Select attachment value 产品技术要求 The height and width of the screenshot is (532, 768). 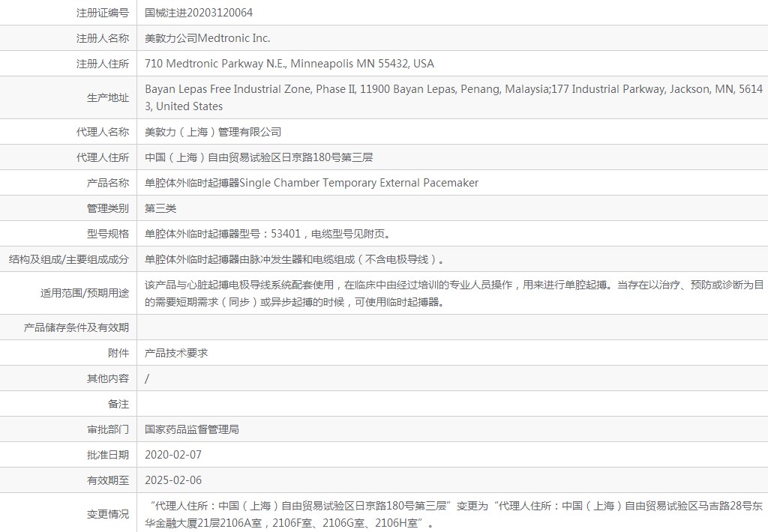(175, 353)
